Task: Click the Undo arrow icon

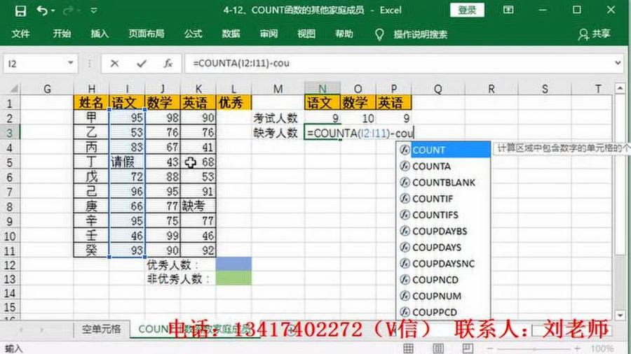Action: click(42, 10)
